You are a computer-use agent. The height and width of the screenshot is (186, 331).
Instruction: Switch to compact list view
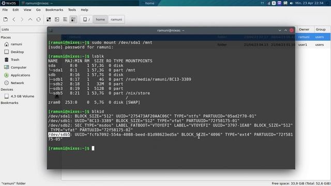point(65,20)
